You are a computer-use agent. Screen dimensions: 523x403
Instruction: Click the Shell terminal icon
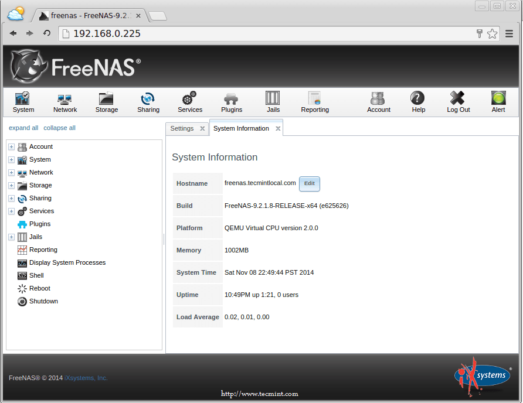point(22,276)
